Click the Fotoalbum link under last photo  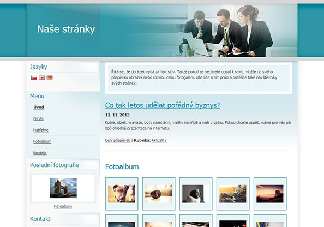point(63,206)
